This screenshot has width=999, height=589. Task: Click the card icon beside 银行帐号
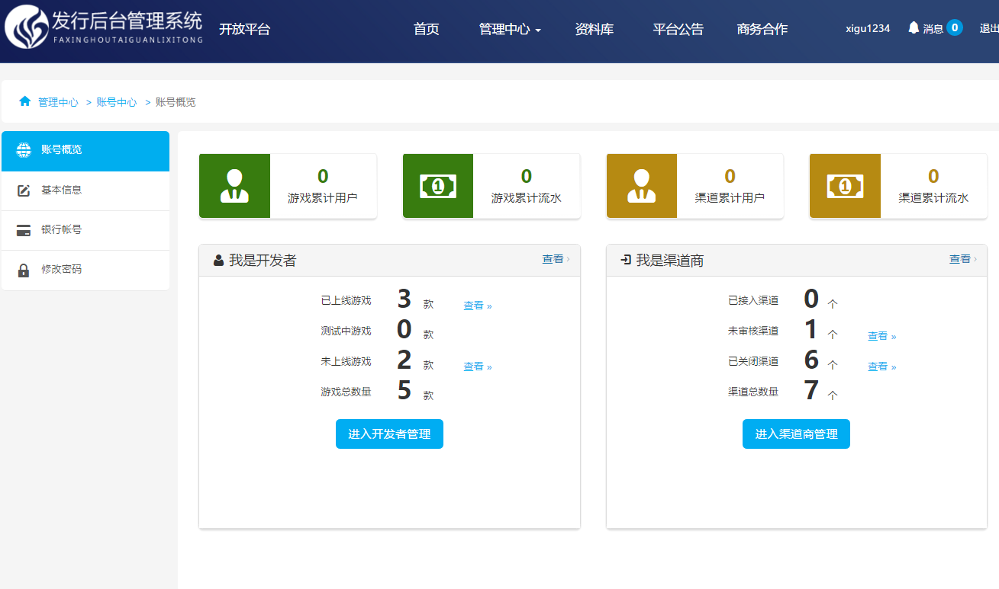[24, 230]
